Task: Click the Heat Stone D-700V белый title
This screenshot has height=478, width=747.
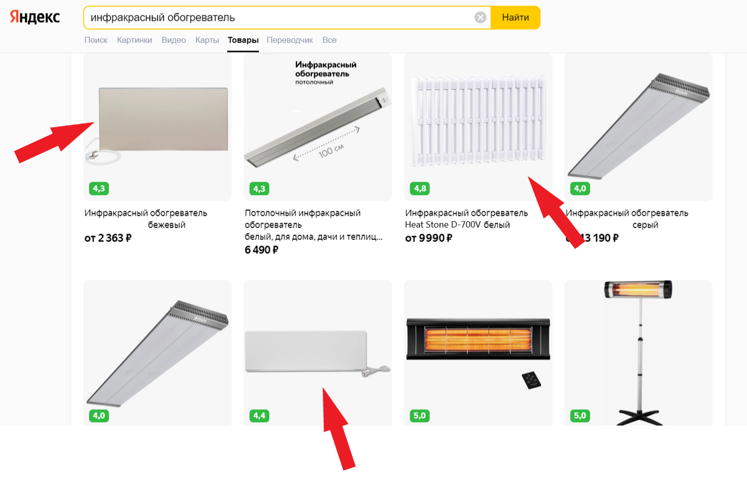Action: click(466, 219)
